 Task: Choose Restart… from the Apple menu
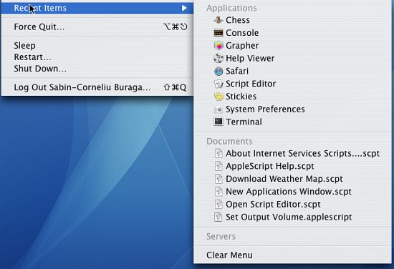click(x=97, y=57)
